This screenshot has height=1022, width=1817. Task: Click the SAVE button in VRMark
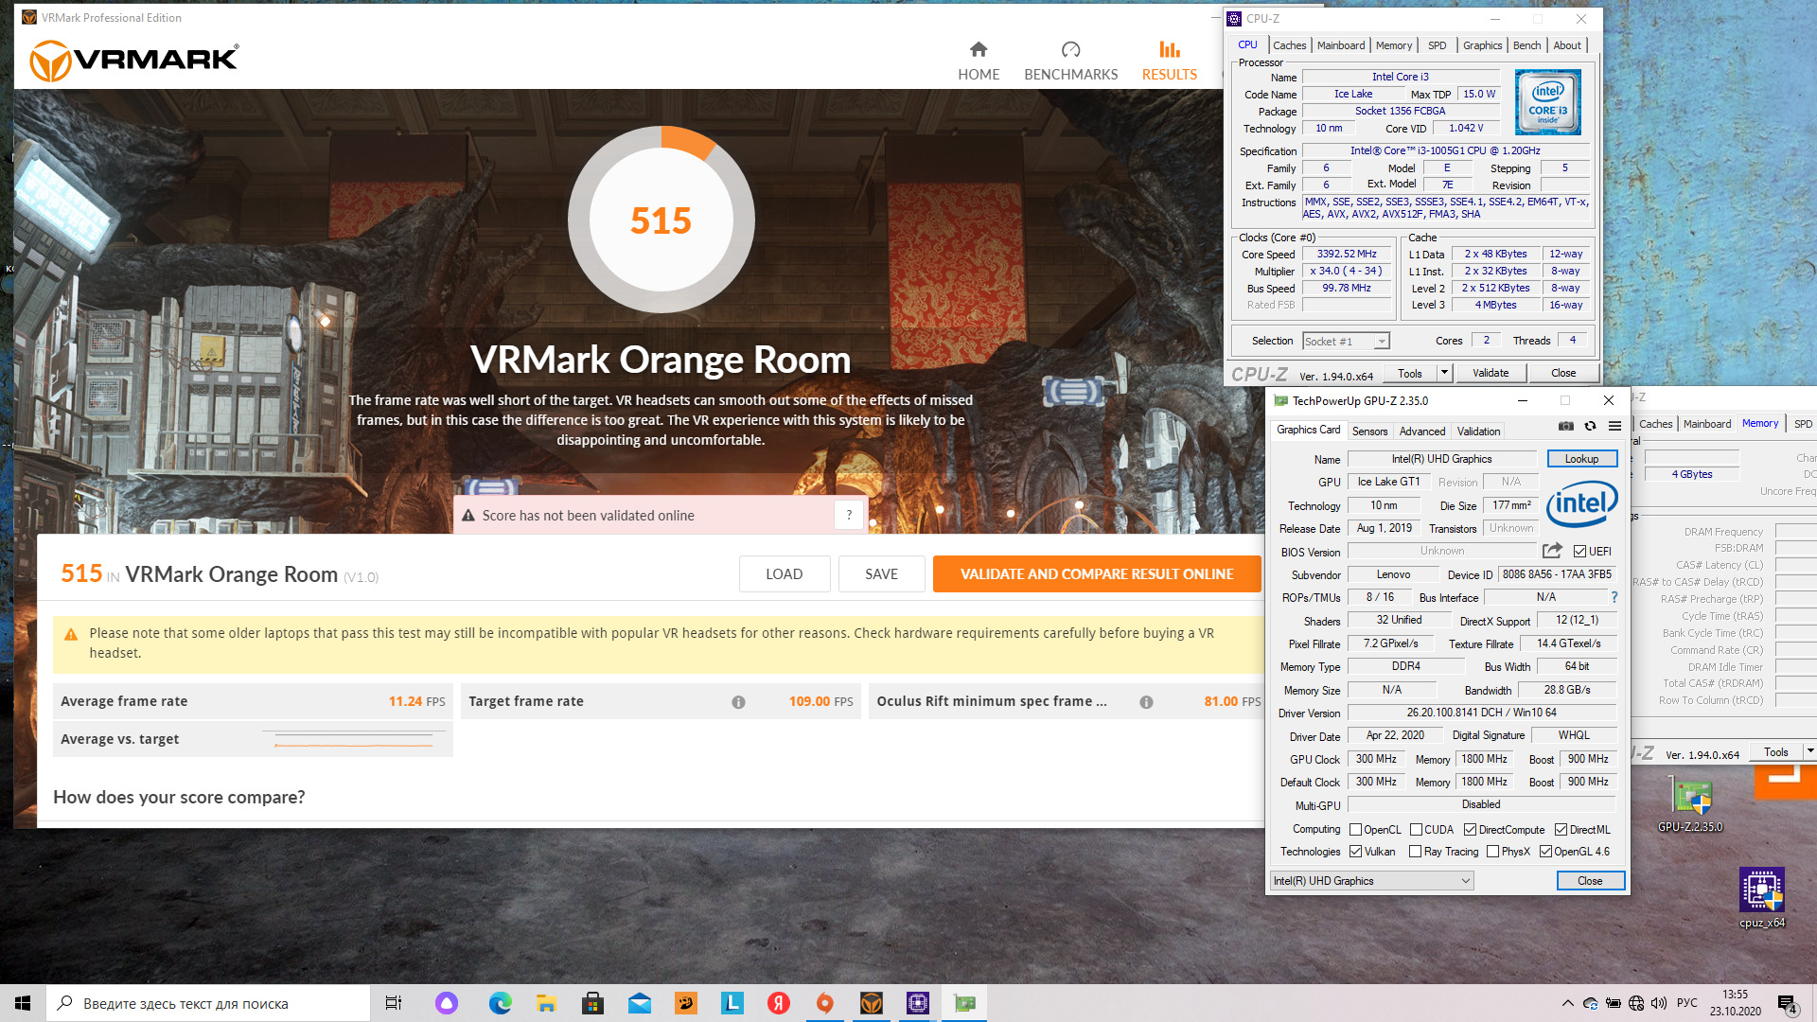(x=881, y=574)
